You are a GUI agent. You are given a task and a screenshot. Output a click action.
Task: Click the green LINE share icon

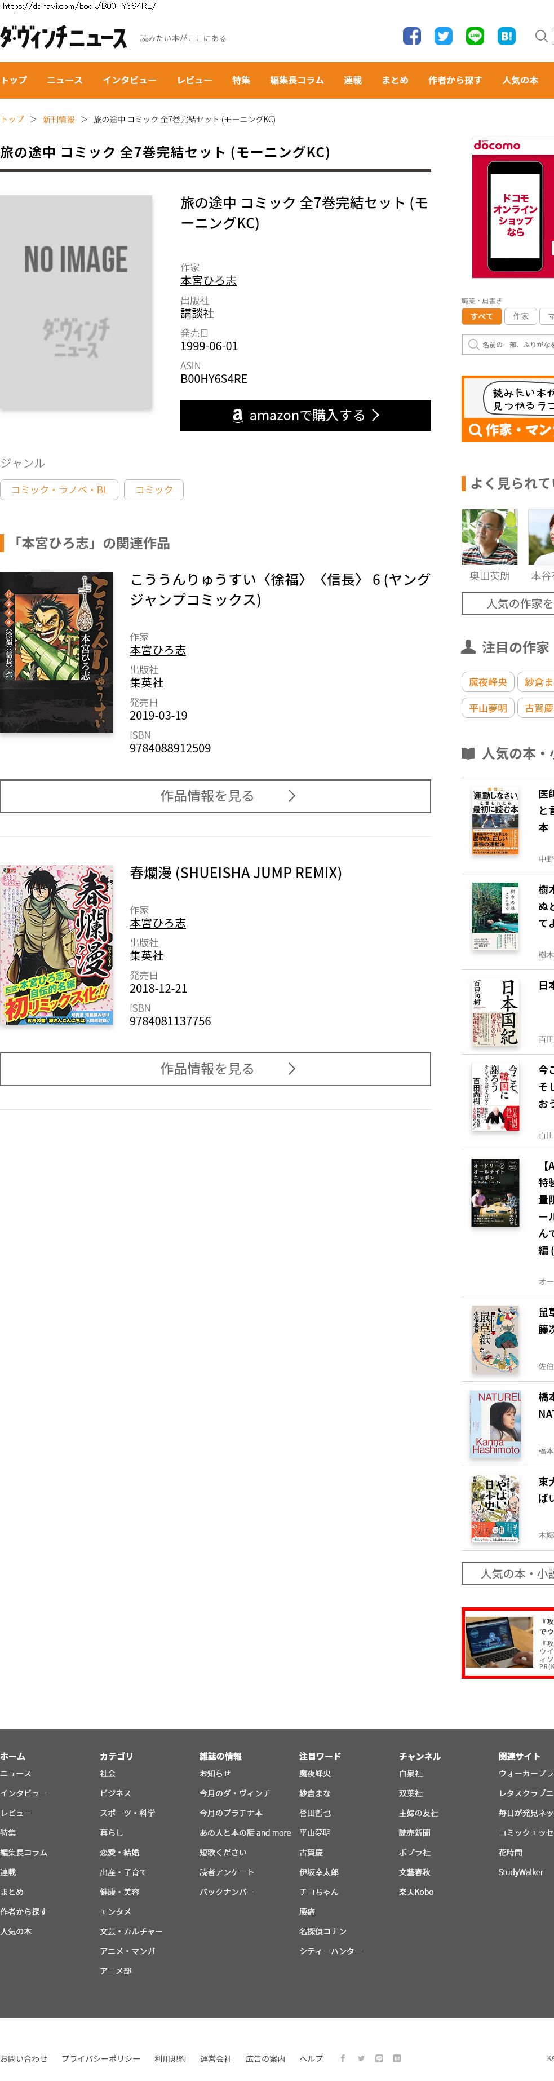tap(475, 36)
